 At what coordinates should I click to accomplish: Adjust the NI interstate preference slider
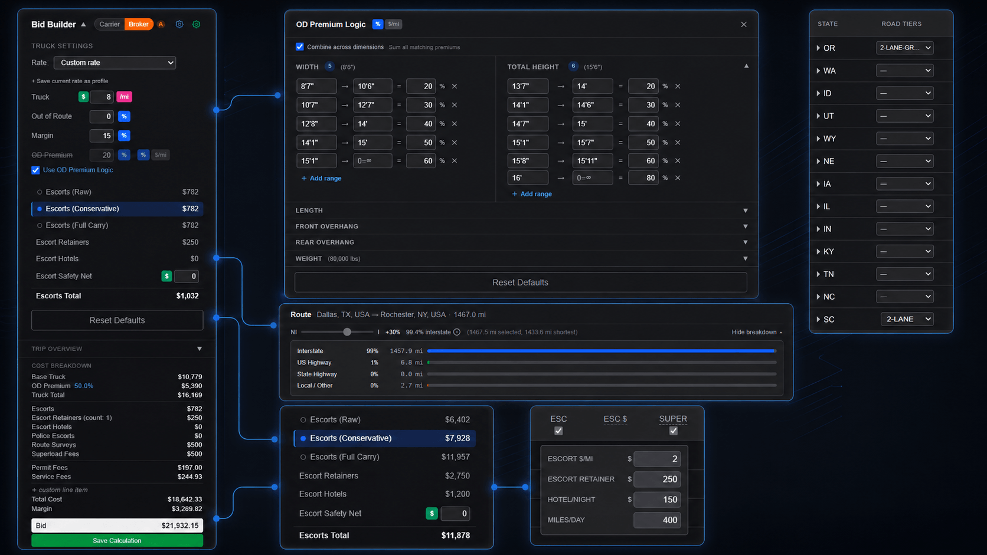[x=347, y=332]
